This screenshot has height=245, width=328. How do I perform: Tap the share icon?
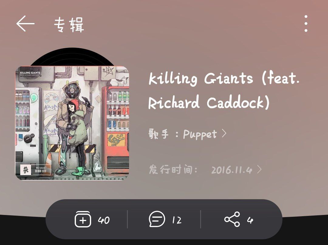(232, 219)
